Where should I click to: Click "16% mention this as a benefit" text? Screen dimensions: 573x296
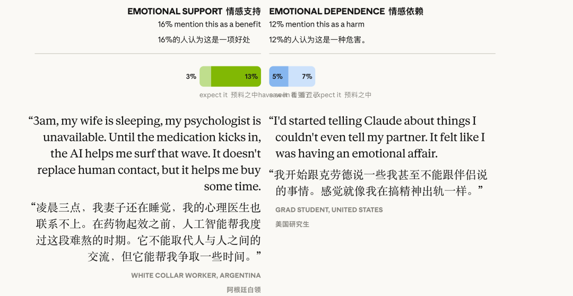coord(209,24)
